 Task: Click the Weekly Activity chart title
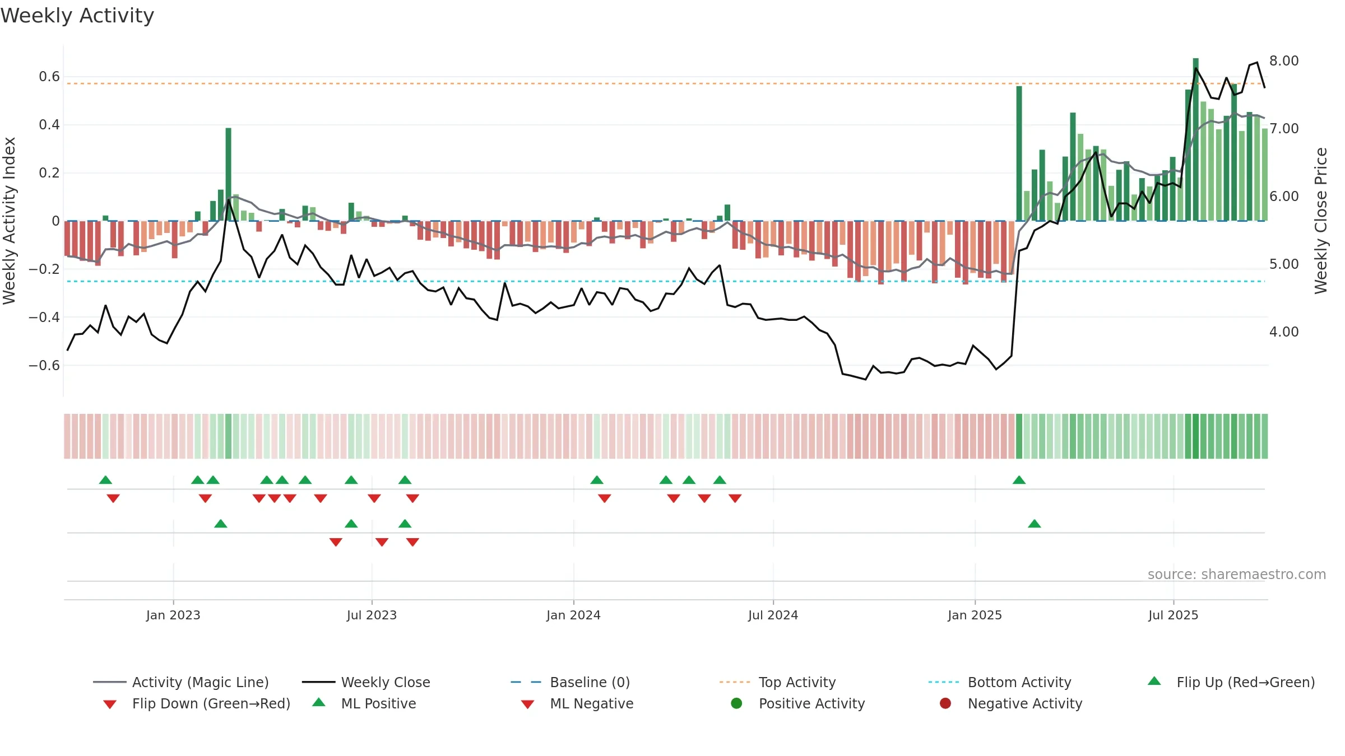click(77, 16)
